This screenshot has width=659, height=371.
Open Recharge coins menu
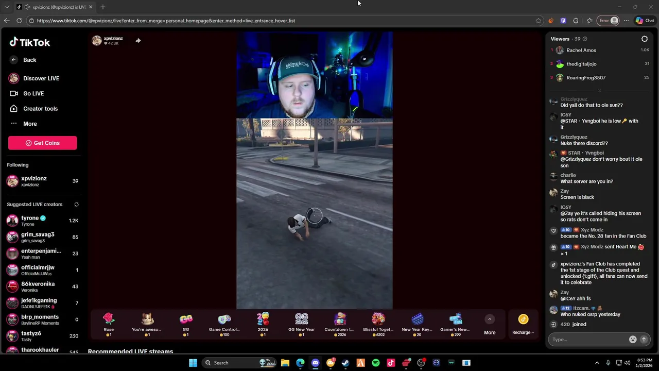coord(523,325)
